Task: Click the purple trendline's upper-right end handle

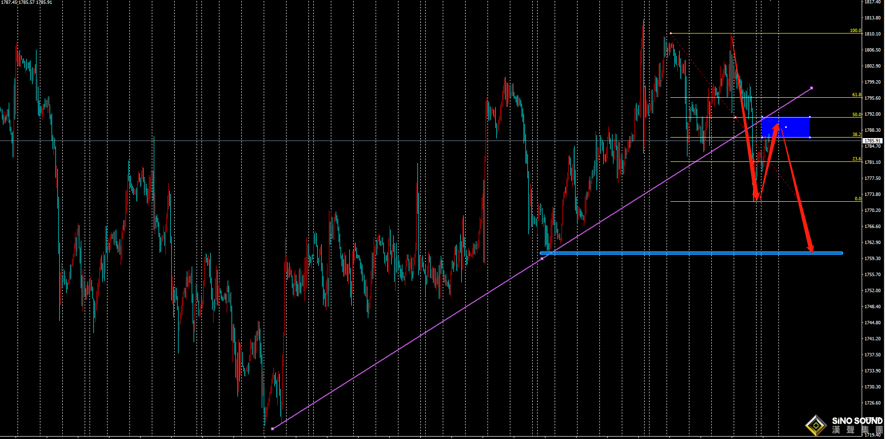Action: click(812, 88)
